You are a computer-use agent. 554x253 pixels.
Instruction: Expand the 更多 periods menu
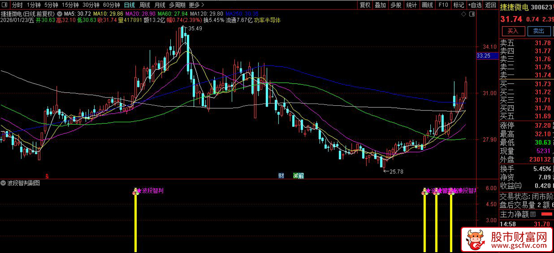[196, 5]
